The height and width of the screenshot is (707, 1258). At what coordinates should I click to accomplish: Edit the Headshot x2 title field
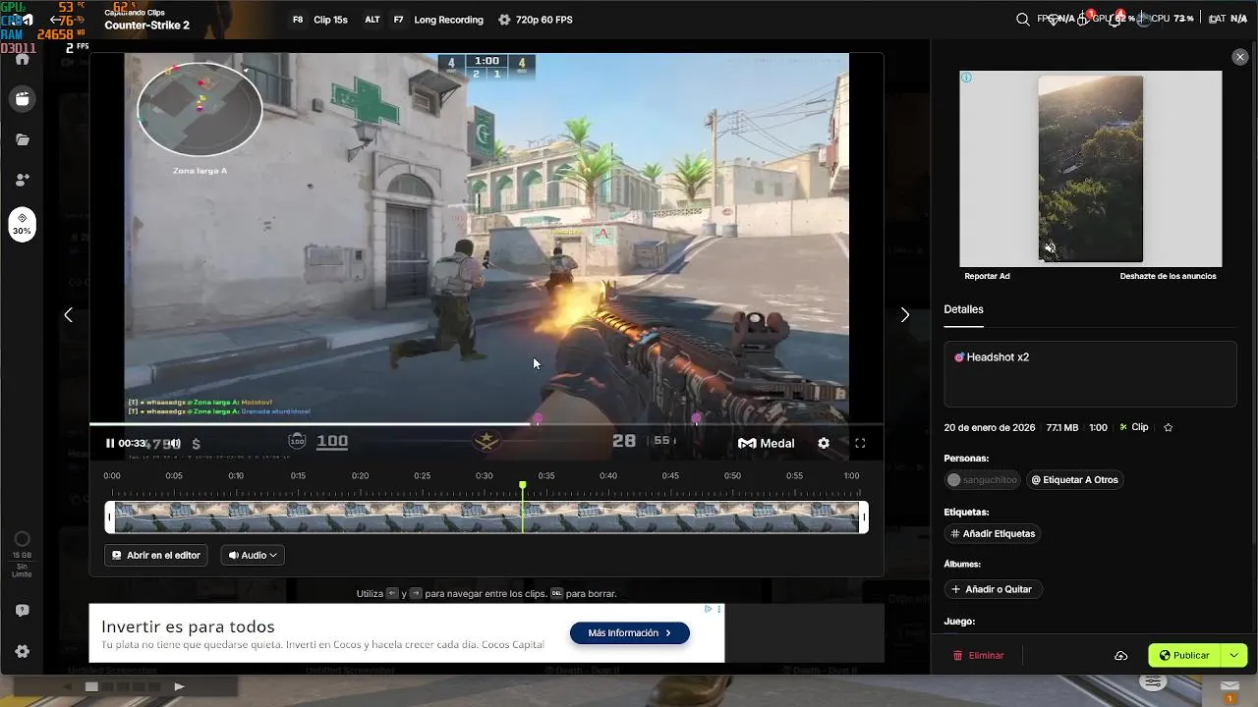(1090, 374)
